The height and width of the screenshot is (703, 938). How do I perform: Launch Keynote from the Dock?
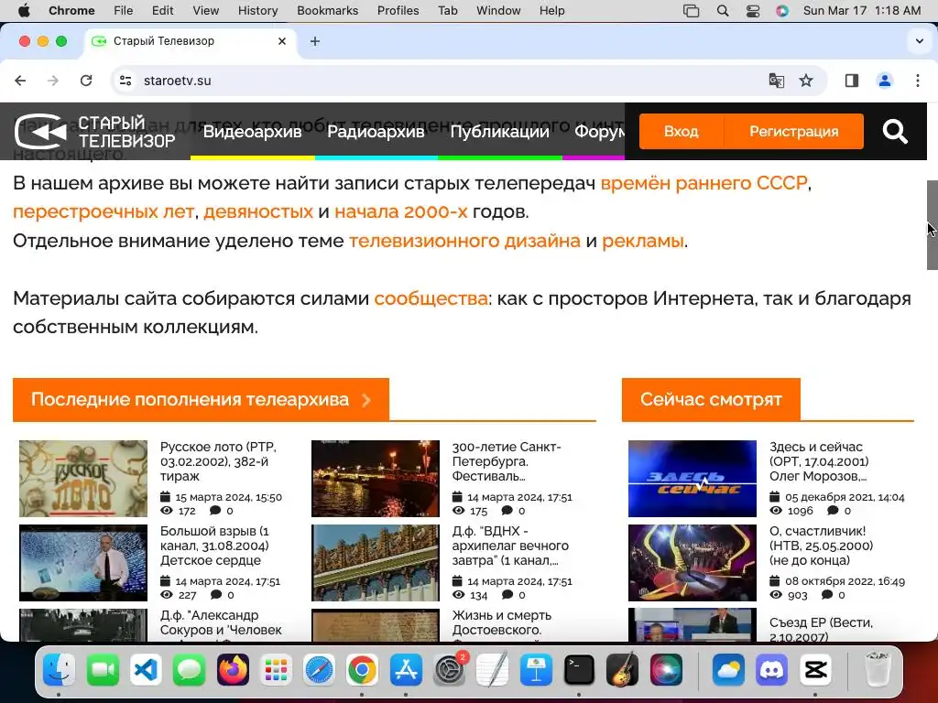pyautogui.click(x=535, y=669)
